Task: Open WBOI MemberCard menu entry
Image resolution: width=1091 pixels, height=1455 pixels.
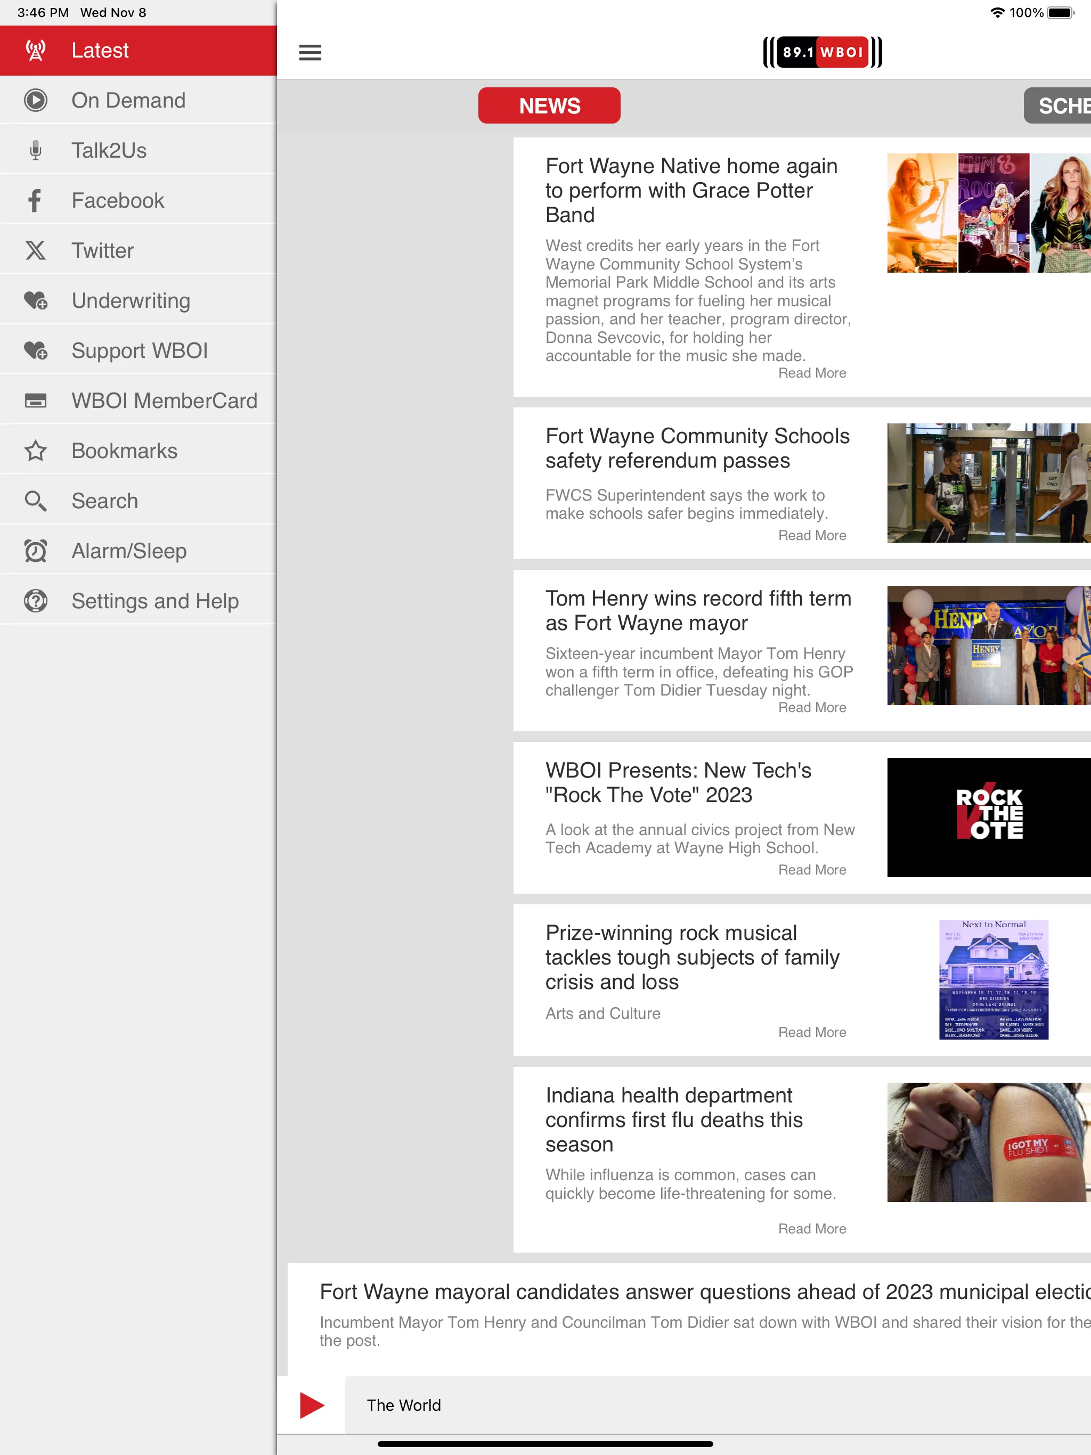Action: coord(138,400)
